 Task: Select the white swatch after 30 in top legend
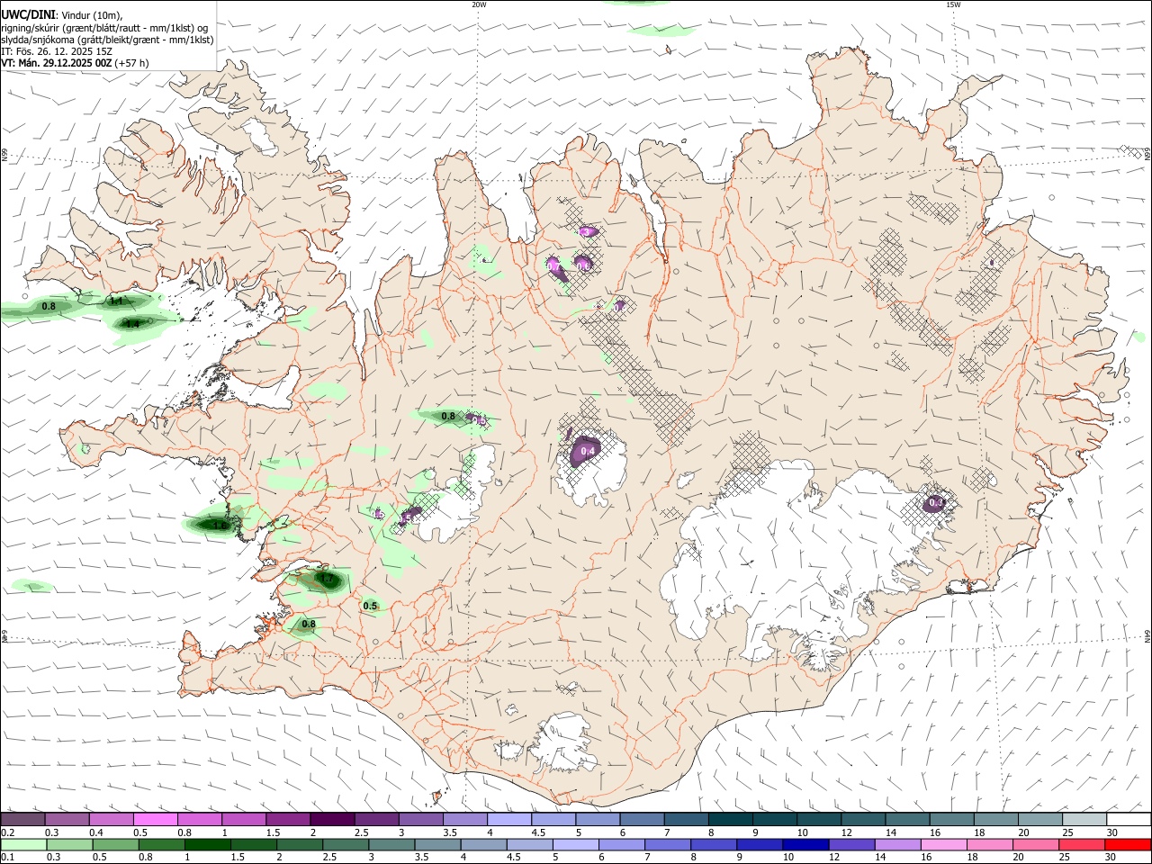pos(1129,820)
